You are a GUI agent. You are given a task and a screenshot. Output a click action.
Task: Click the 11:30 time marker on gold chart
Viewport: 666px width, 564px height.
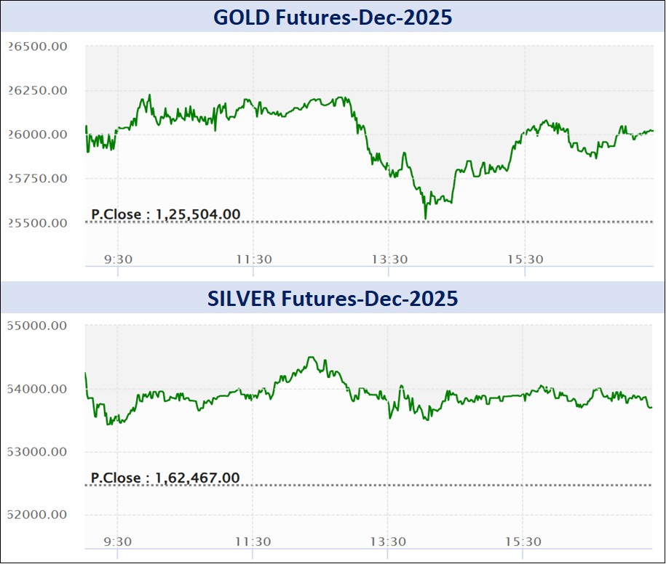pos(253,259)
